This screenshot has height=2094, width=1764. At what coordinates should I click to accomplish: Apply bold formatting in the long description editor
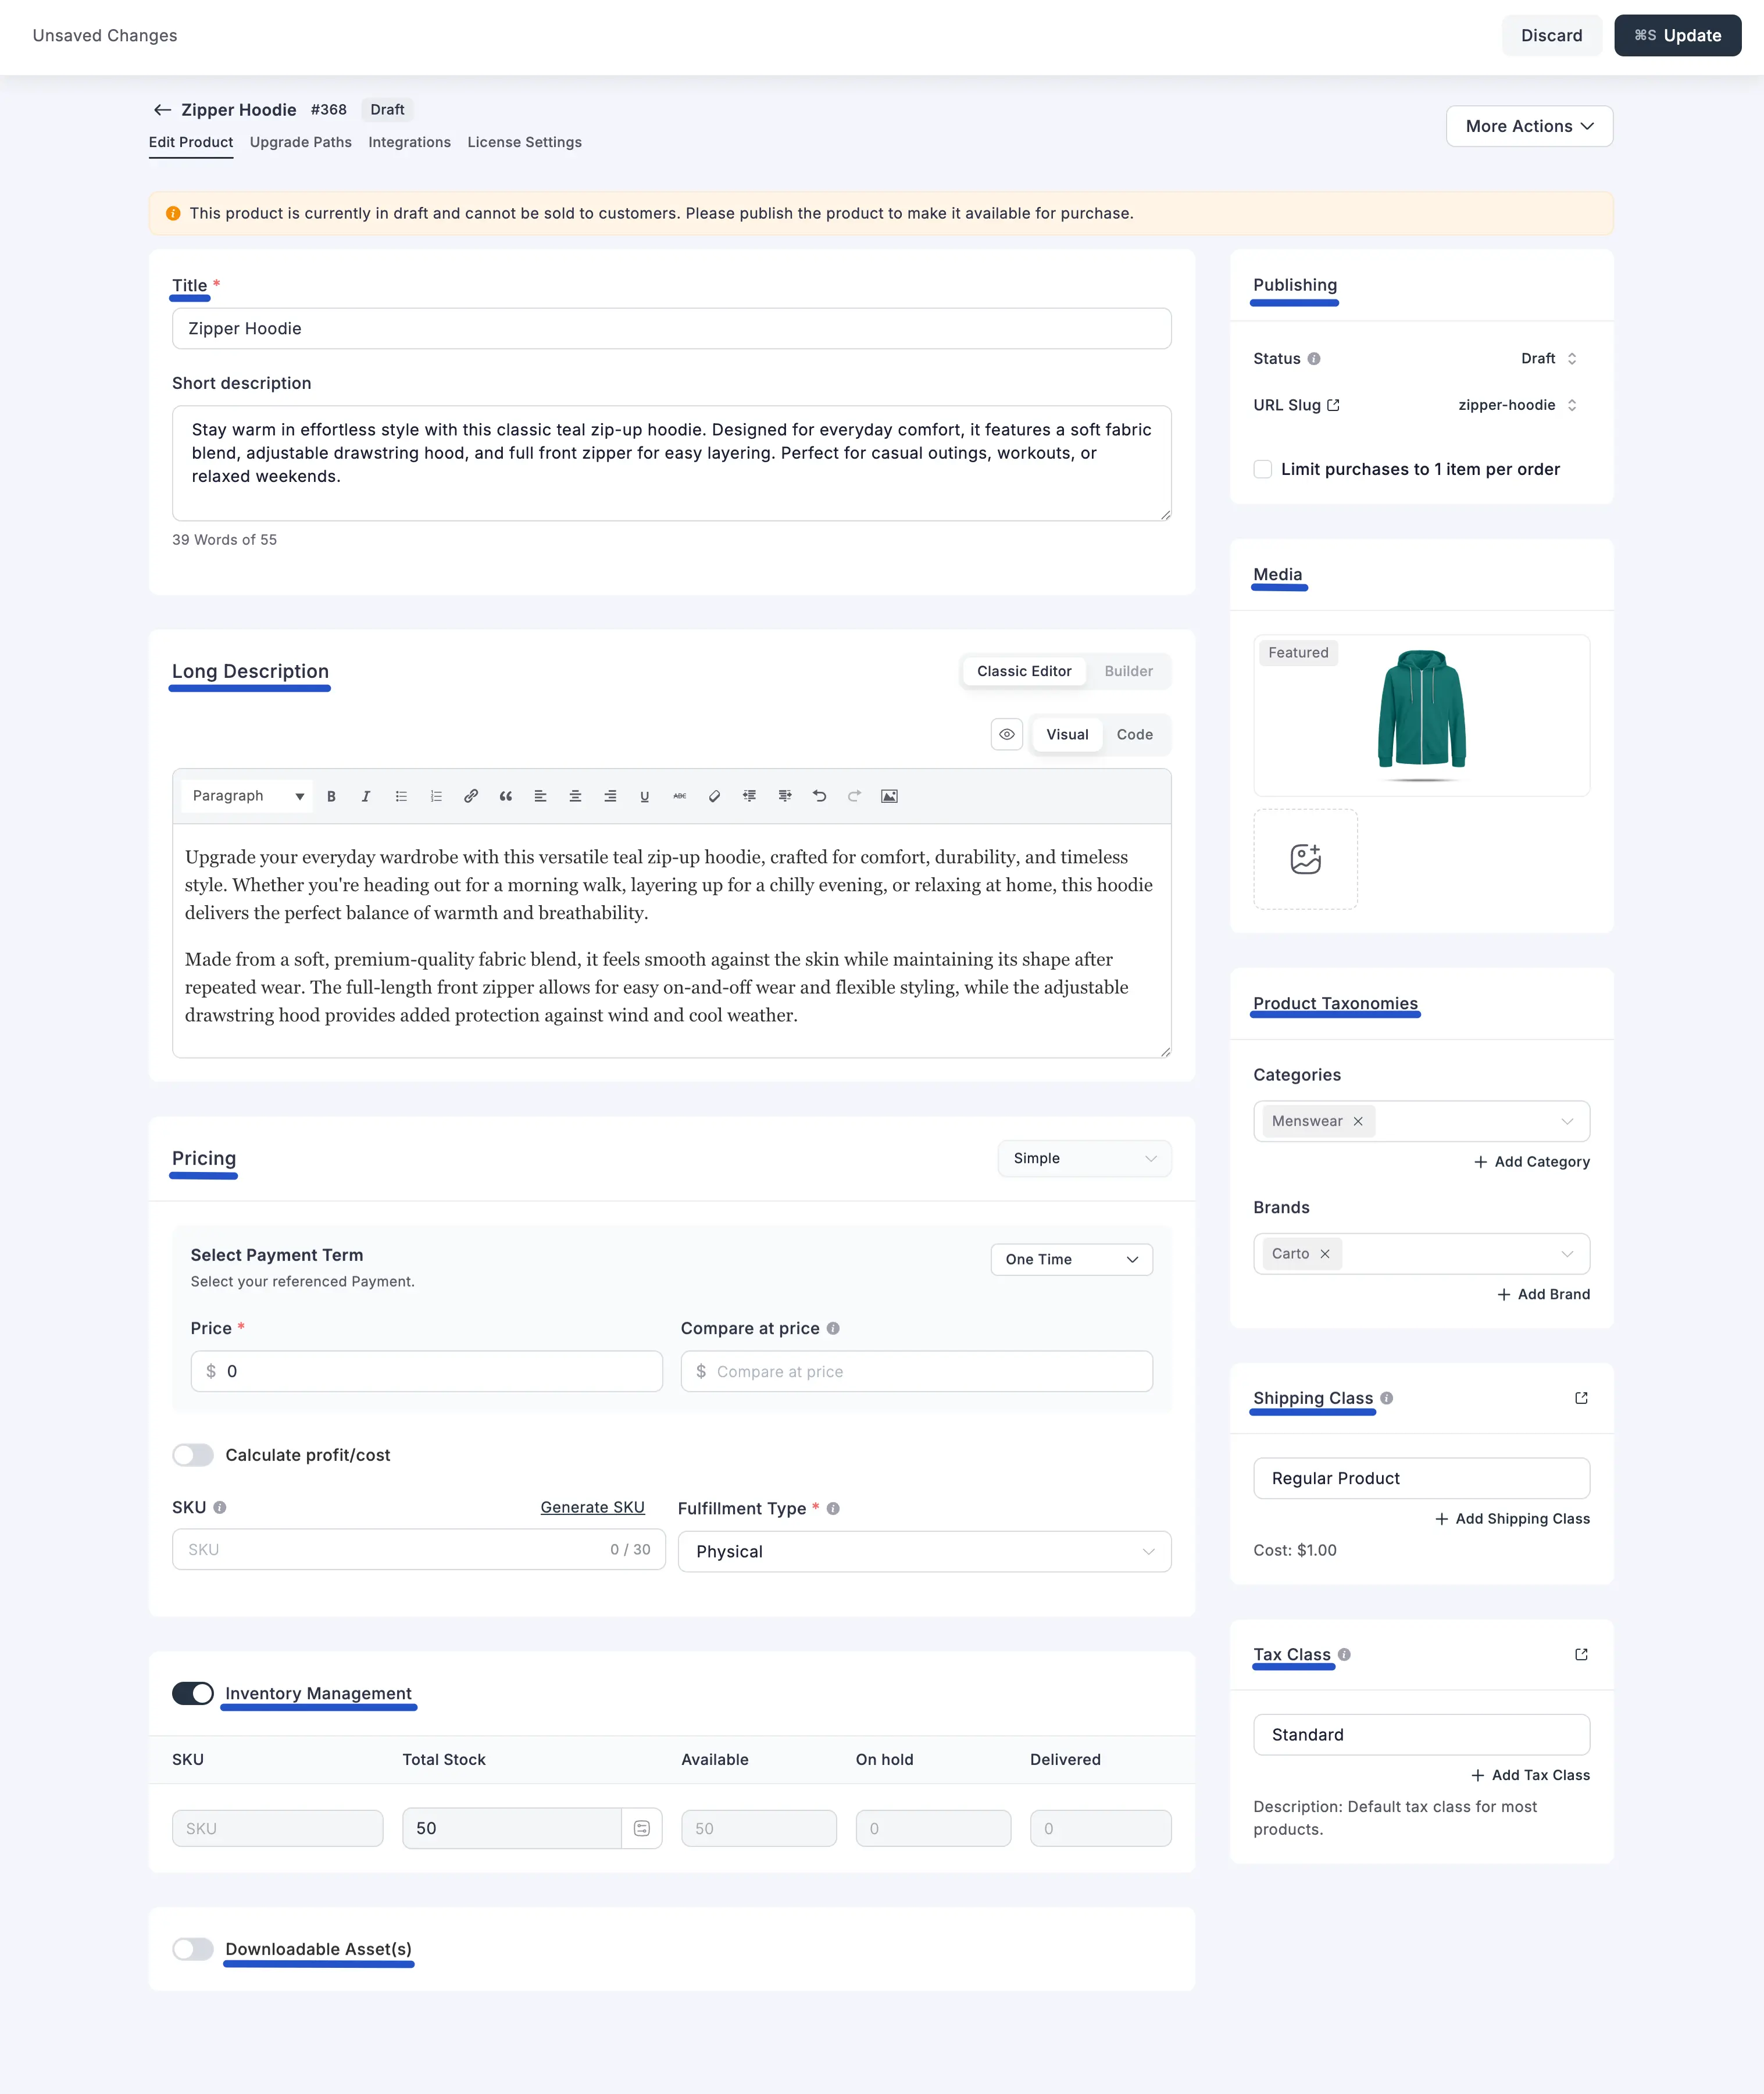point(331,796)
